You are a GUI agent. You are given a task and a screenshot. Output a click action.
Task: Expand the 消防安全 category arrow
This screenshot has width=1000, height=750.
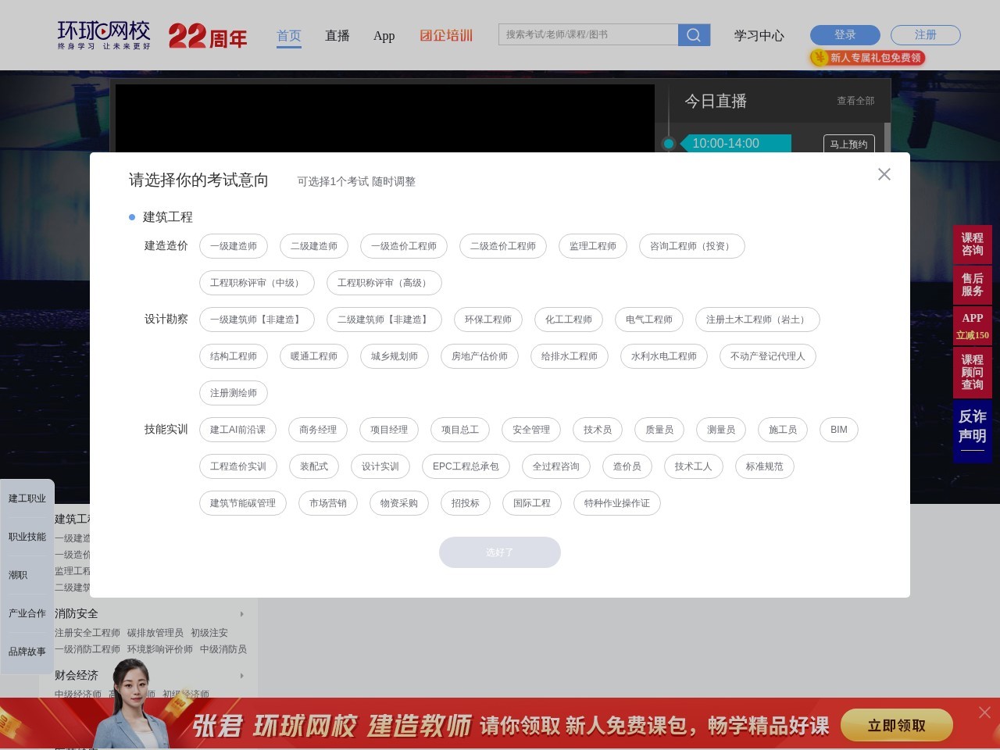(x=242, y=614)
